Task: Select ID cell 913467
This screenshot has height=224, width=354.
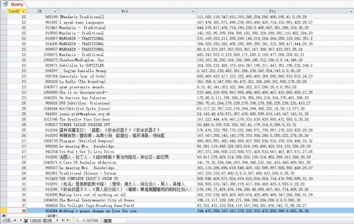Action: pos(42,27)
